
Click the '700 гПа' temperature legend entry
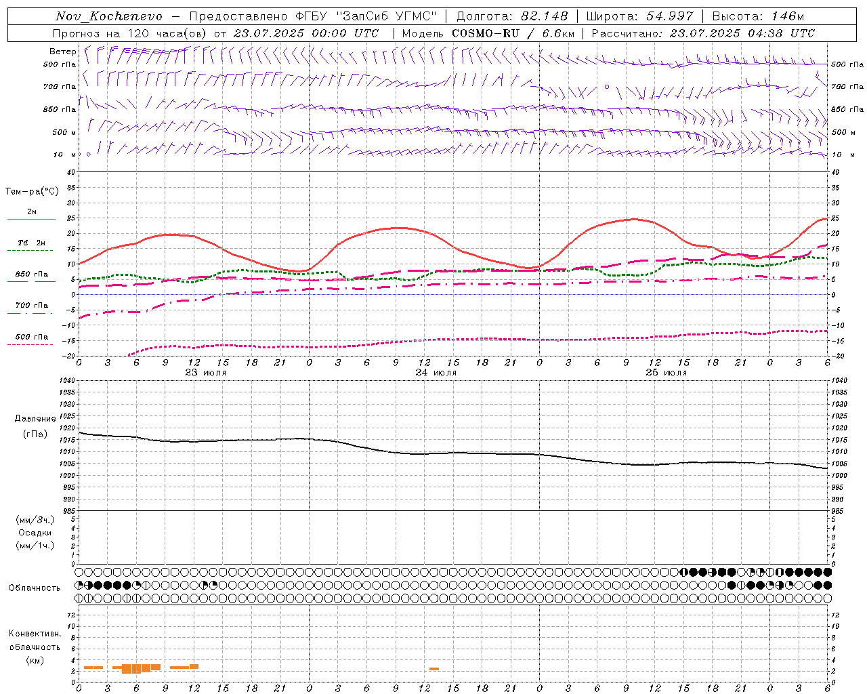click(31, 306)
